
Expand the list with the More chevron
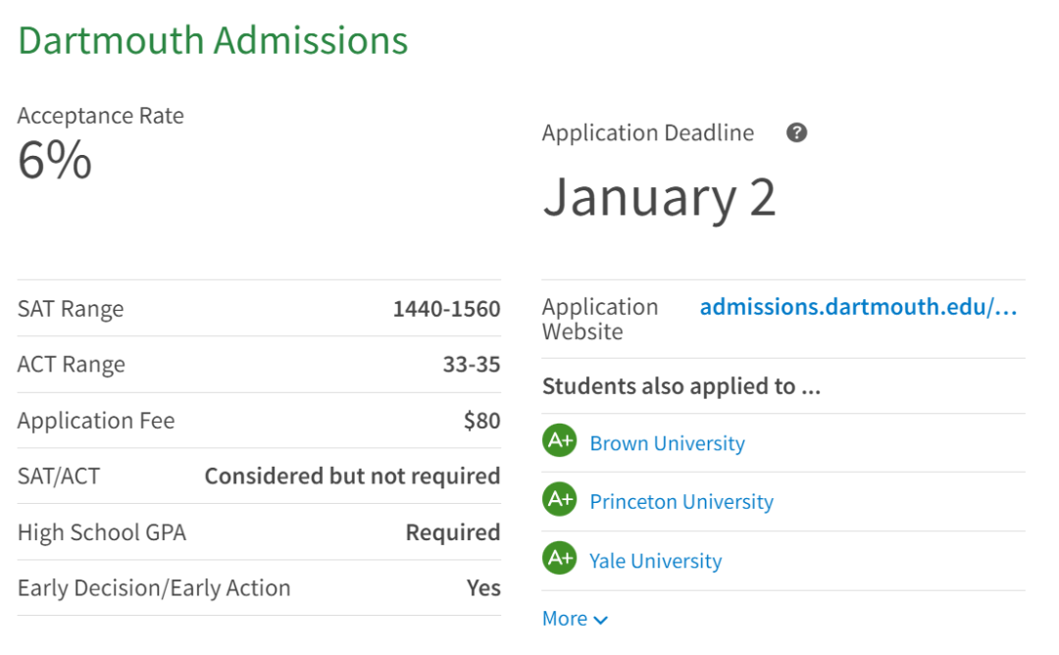(601, 620)
